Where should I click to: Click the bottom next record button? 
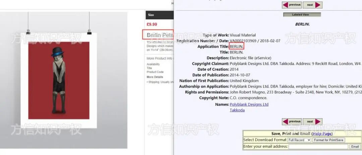[312, 121]
